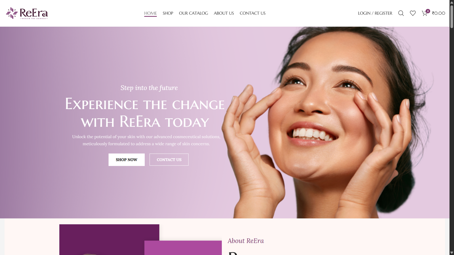Click the Shop Now button

point(127,160)
